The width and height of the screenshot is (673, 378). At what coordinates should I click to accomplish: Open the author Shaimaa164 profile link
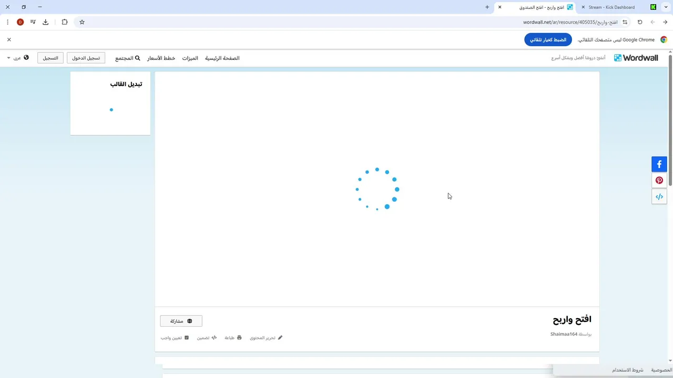click(564, 334)
